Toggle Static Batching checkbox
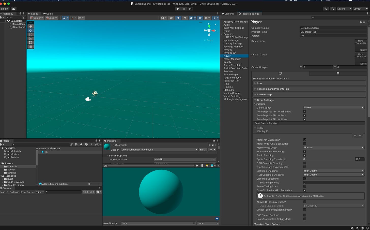370x230 pixels. click(x=305, y=155)
